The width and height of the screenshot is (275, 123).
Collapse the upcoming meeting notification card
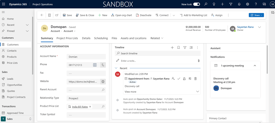tap(255, 66)
